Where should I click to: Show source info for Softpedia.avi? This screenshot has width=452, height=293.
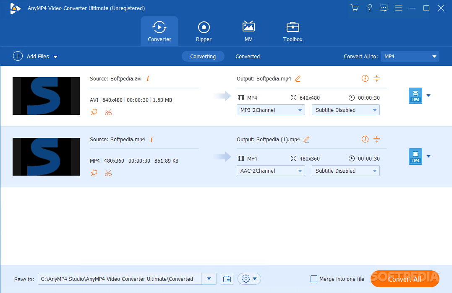(148, 78)
